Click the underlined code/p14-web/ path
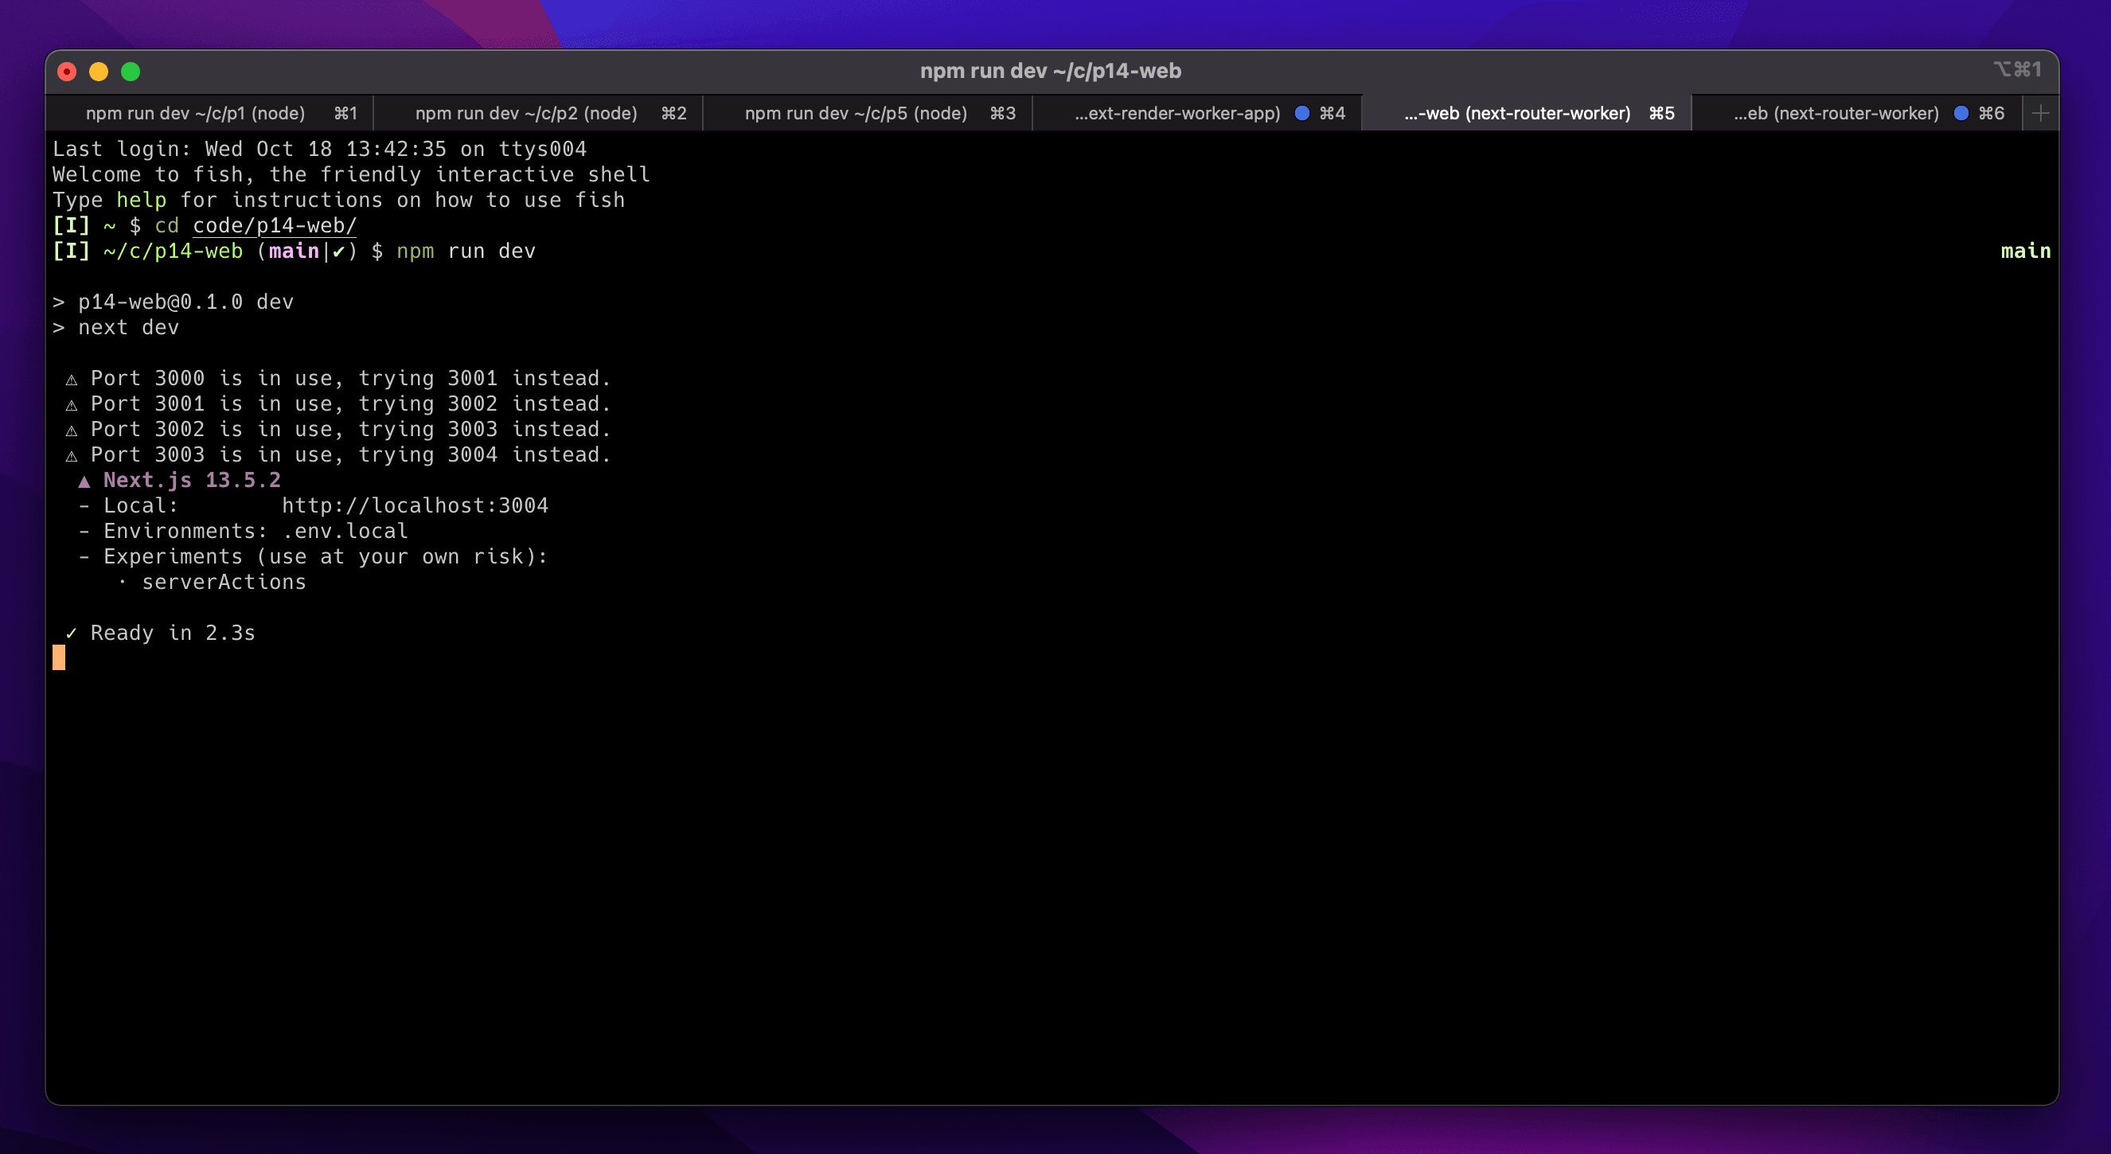 [275, 225]
